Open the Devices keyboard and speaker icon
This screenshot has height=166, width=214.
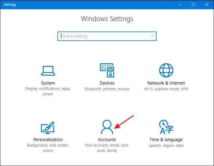107,70
